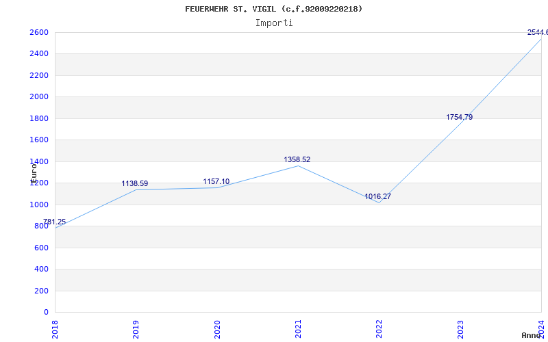The height and width of the screenshot is (342, 548).
Task: Click the 2018 x-axis label
Action: click(55, 330)
